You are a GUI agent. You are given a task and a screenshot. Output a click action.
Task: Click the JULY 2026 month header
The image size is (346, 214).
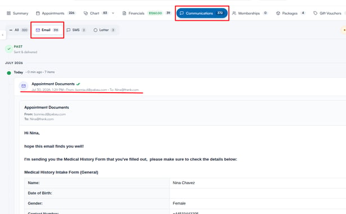click(x=14, y=63)
